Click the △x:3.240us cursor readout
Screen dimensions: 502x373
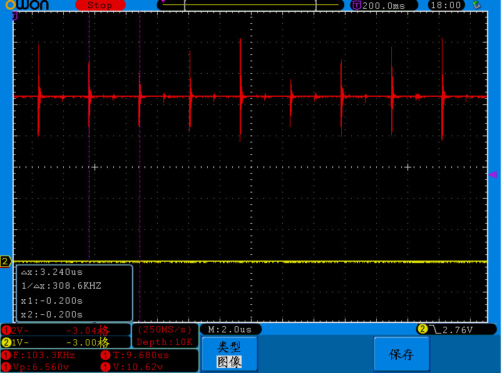tap(52, 272)
